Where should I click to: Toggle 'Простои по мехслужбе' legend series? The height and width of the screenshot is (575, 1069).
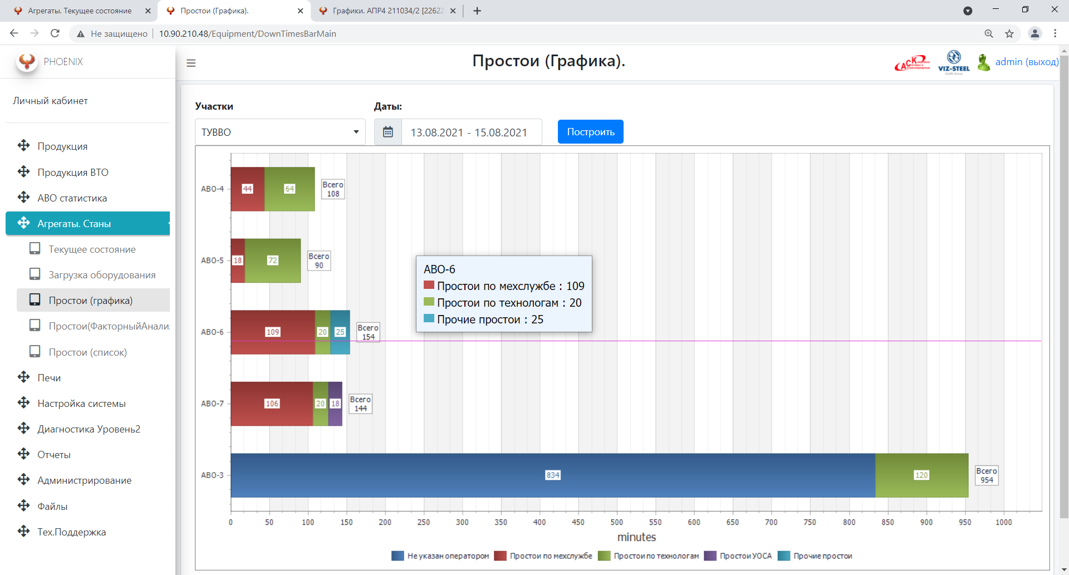click(x=544, y=556)
